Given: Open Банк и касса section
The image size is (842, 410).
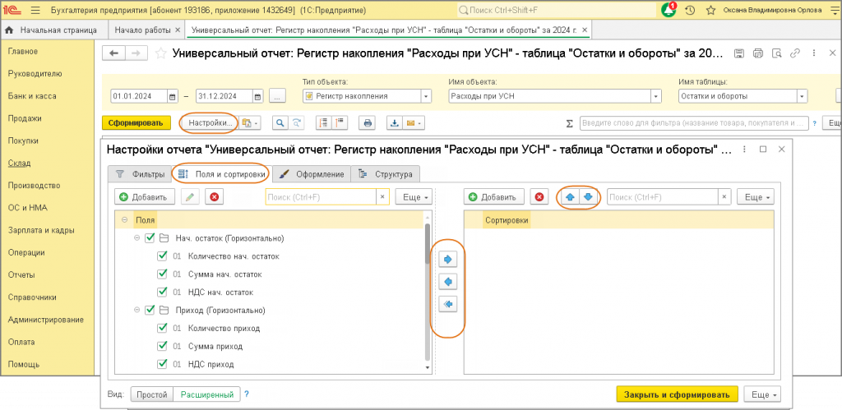Looking at the screenshot, I should (x=32, y=96).
